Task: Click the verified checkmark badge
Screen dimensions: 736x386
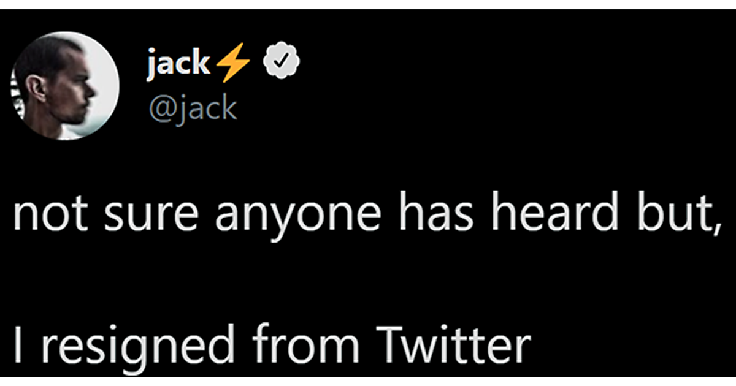Action: (x=282, y=62)
